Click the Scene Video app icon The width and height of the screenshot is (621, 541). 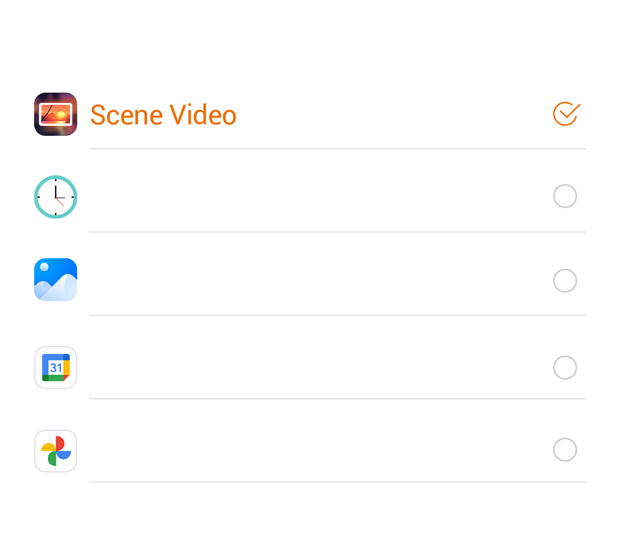pos(55,114)
